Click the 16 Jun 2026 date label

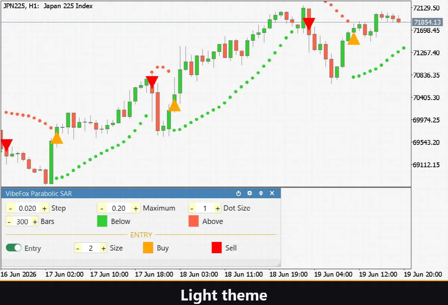tap(18, 274)
